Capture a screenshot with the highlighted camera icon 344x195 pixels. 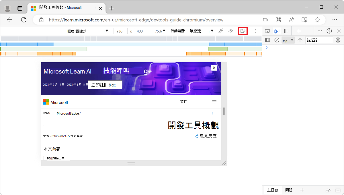(x=243, y=31)
